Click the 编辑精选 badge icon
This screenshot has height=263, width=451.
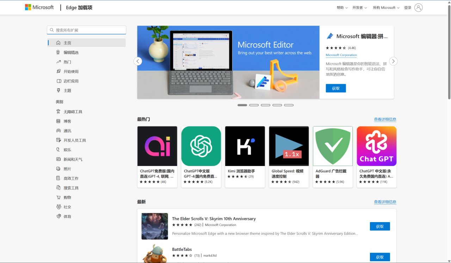[58, 52]
